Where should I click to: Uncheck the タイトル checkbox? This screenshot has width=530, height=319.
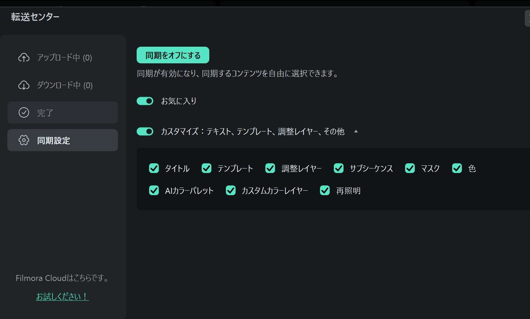pos(154,168)
